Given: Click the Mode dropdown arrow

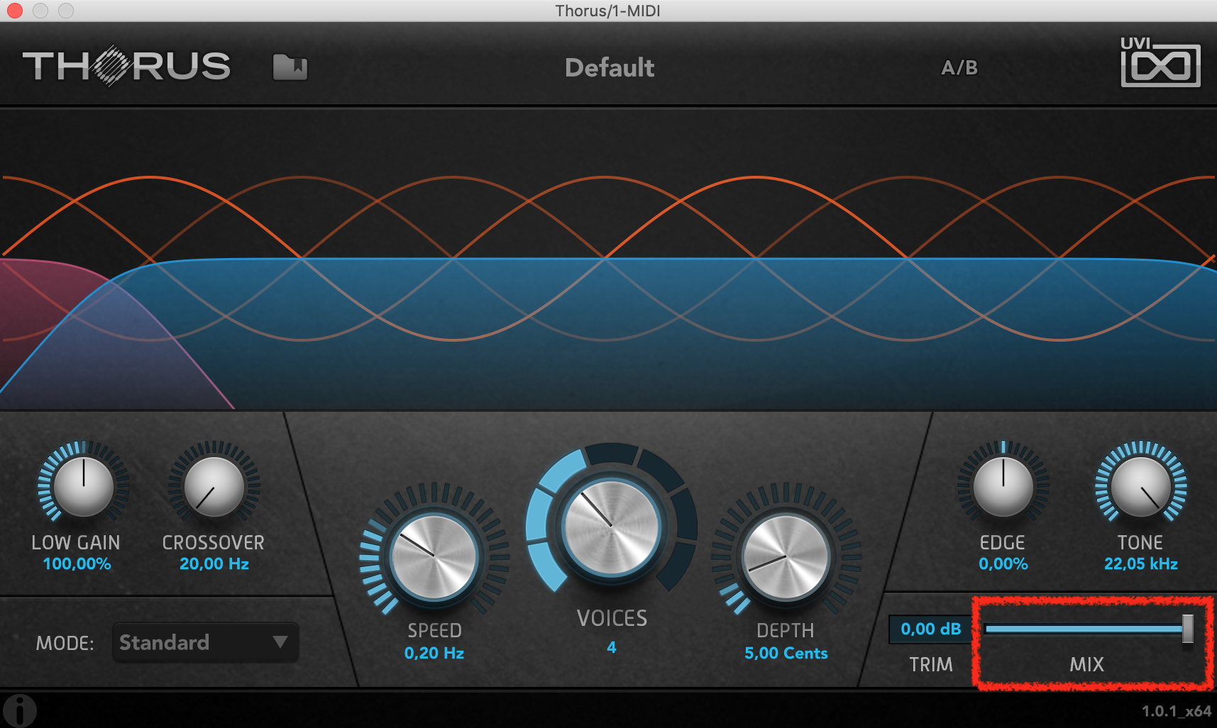Looking at the screenshot, I should click(x=280, y=642).
